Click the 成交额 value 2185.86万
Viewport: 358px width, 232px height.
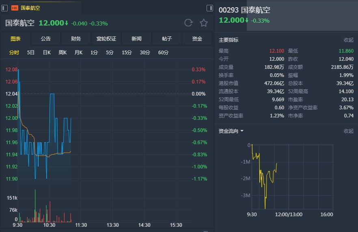[x=342, y=67]
